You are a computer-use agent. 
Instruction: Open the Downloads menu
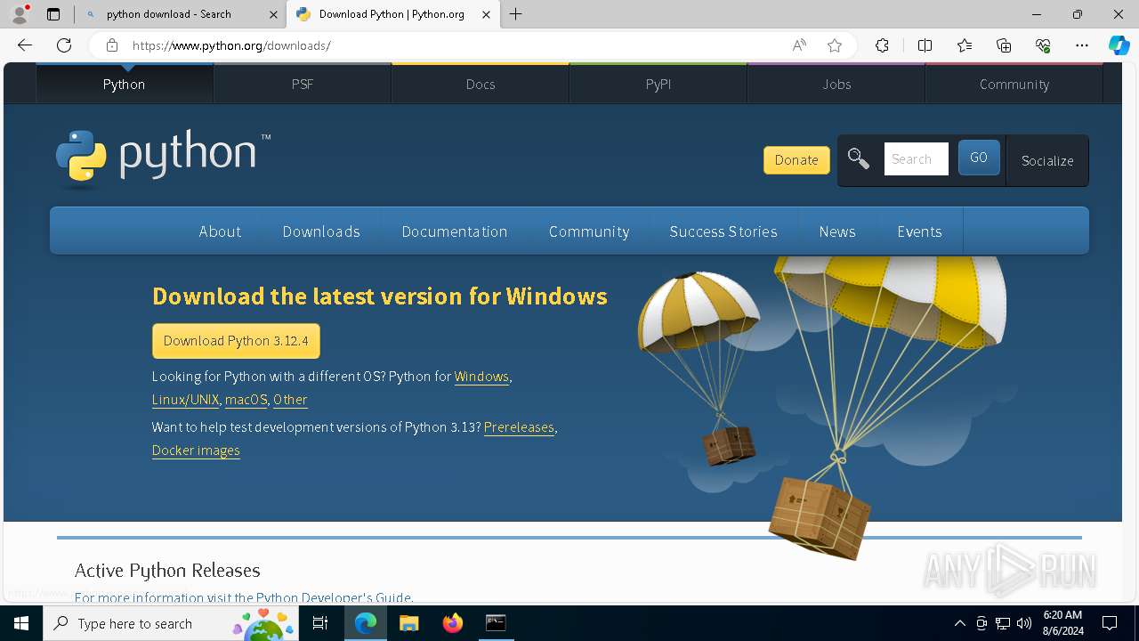point(321,231)
